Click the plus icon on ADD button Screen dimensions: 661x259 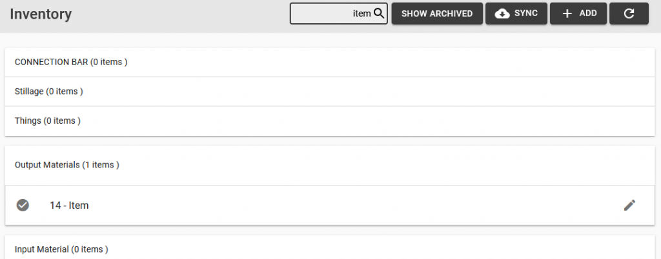click(x=567, y=14)
